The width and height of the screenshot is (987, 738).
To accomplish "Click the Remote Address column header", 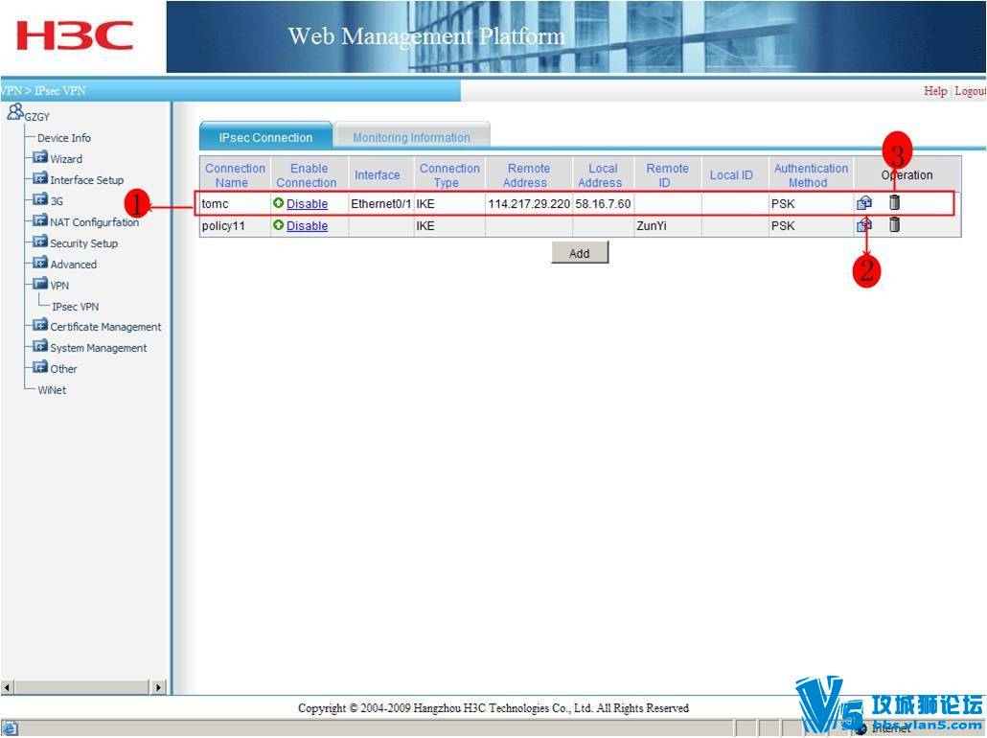I will (x=528, y=175).
